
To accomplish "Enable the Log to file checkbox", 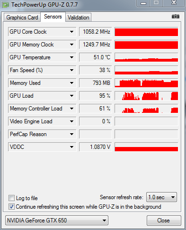I will [x=11, y=198].
